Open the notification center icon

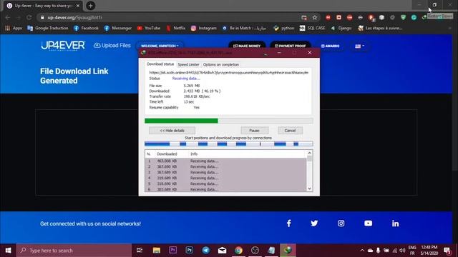(x=447, y=251)
